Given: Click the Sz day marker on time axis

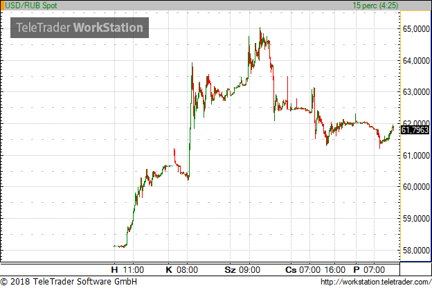Looking at the screenshot, I should 231,269.
